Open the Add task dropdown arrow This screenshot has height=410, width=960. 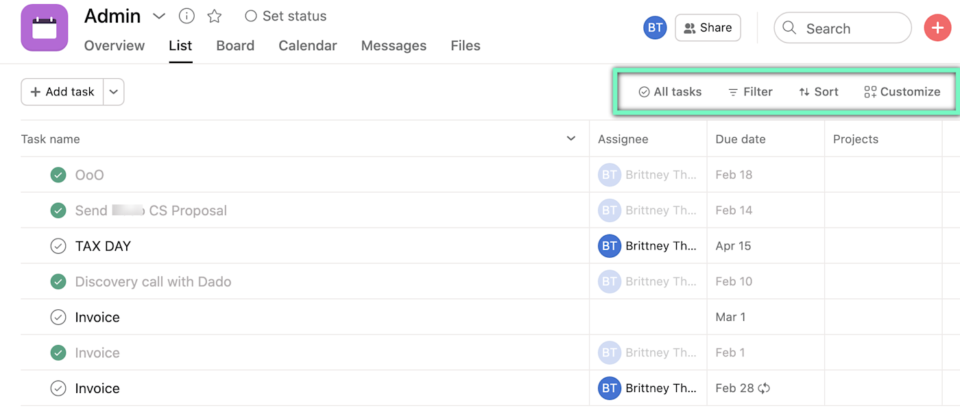(x=114, y=92)
